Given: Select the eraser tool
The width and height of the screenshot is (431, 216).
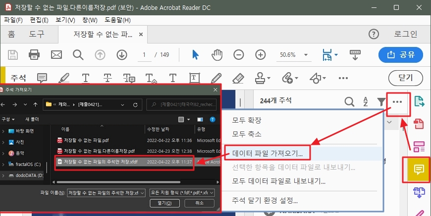Looking at the screenshot, I should [238, 78].
